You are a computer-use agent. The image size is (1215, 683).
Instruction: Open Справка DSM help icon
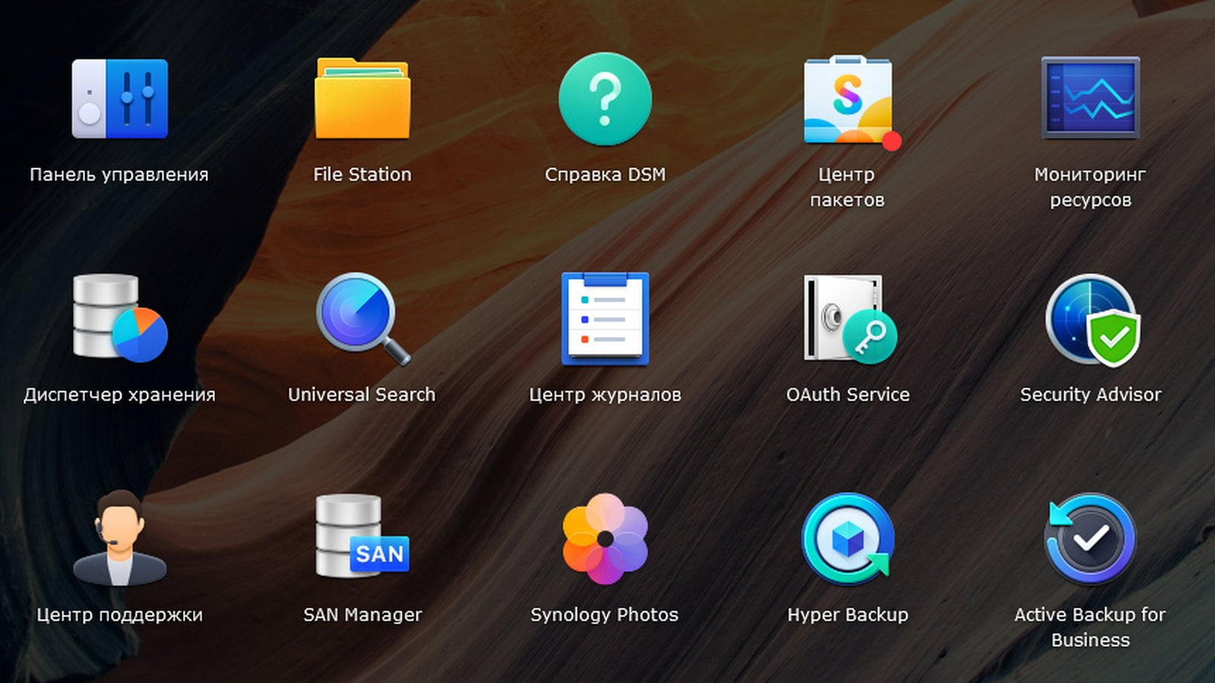point(605,99)
